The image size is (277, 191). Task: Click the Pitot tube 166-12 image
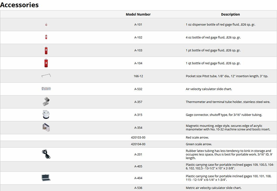[46, 76]
